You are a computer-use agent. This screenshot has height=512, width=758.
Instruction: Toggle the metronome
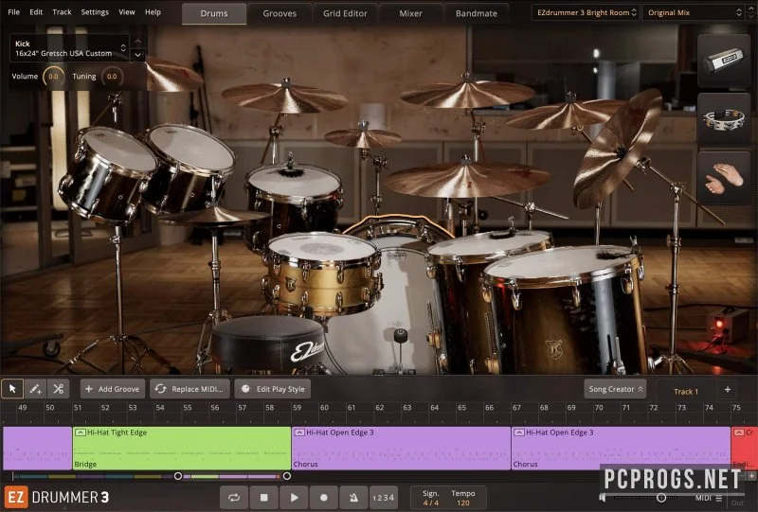[353, 498]
